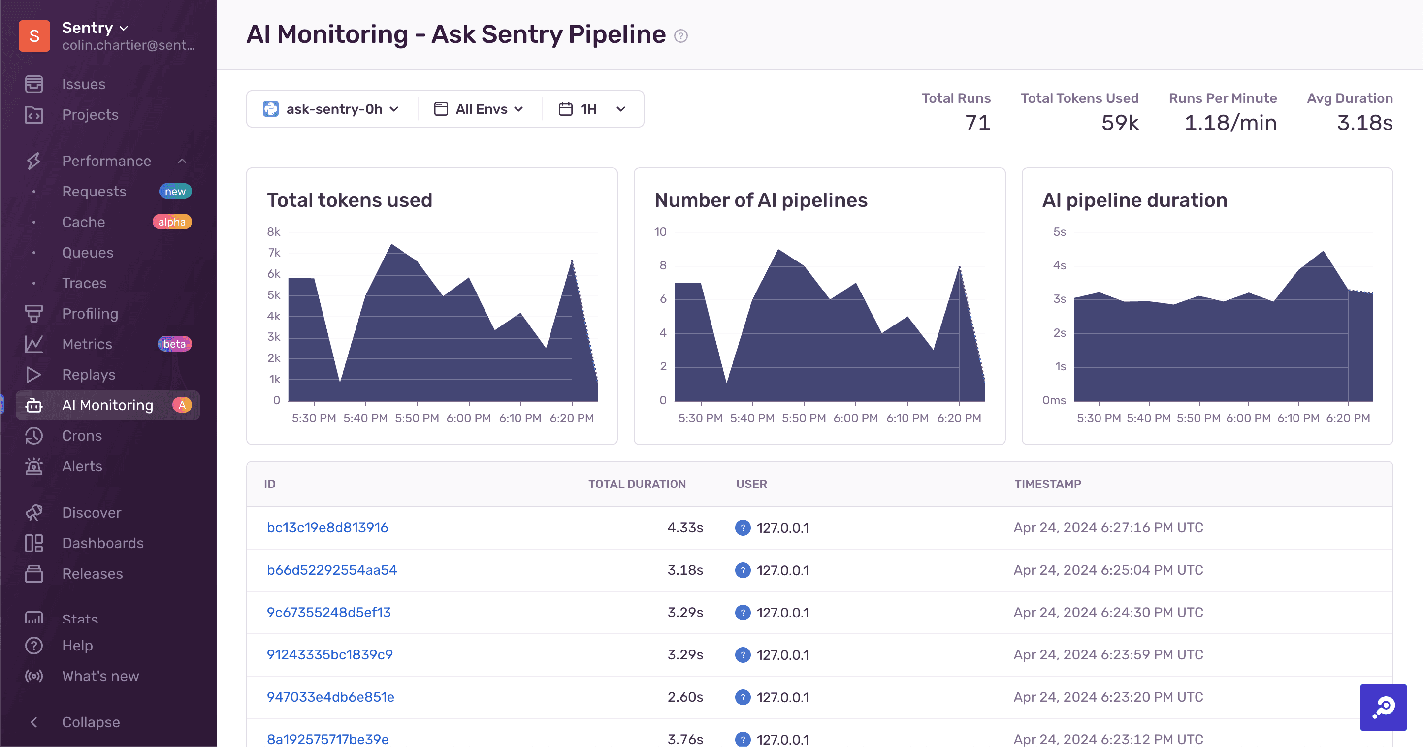The height and width of the screenshot is (747, 1423).
Task: Open the All Envs environment dropdown
Action: pyautogui.click(x=479, y=108)
